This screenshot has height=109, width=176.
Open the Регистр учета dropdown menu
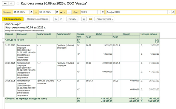[104, 19]
